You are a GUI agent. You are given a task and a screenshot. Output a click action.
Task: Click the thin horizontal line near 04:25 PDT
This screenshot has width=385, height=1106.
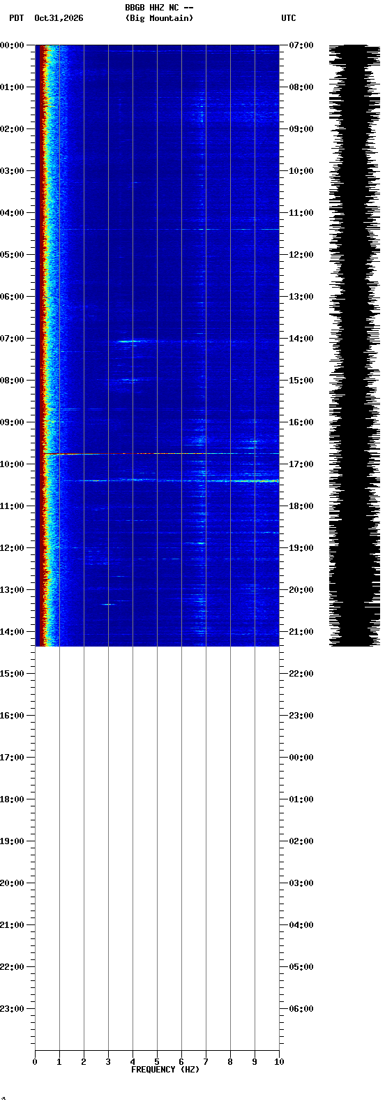(x=171, y=229)
